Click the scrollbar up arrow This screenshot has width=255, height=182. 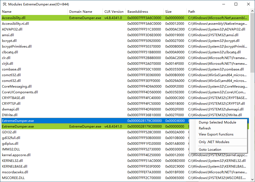click(252, 11)
